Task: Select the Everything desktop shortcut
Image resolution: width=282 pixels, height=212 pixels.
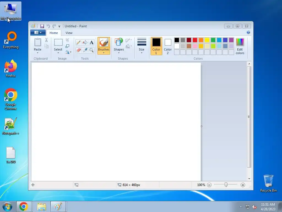Action: 11,40
